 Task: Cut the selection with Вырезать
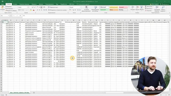pyautogui.click(x=9, y=6)
